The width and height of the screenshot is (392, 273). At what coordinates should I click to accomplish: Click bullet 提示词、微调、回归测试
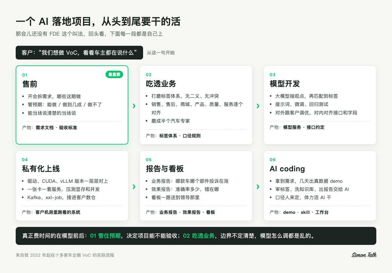pyautogui.click(x=302, y=105)
